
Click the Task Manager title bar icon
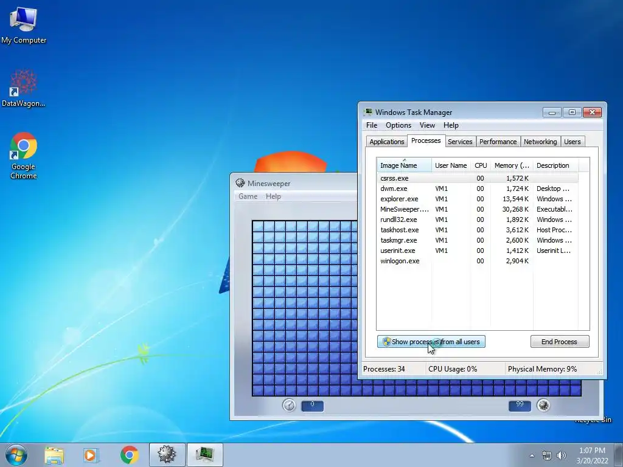(x=369, y=112)
